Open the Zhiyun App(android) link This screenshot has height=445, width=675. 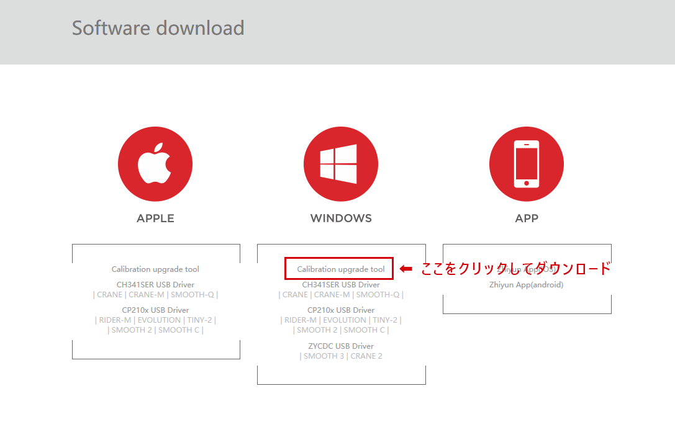[526, 285]
